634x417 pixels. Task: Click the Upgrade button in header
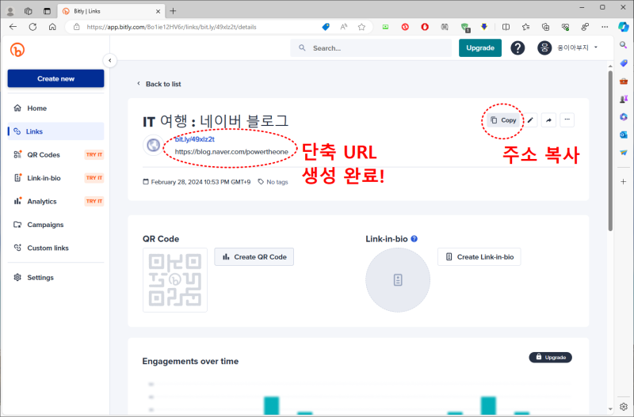tap(480, 48)
